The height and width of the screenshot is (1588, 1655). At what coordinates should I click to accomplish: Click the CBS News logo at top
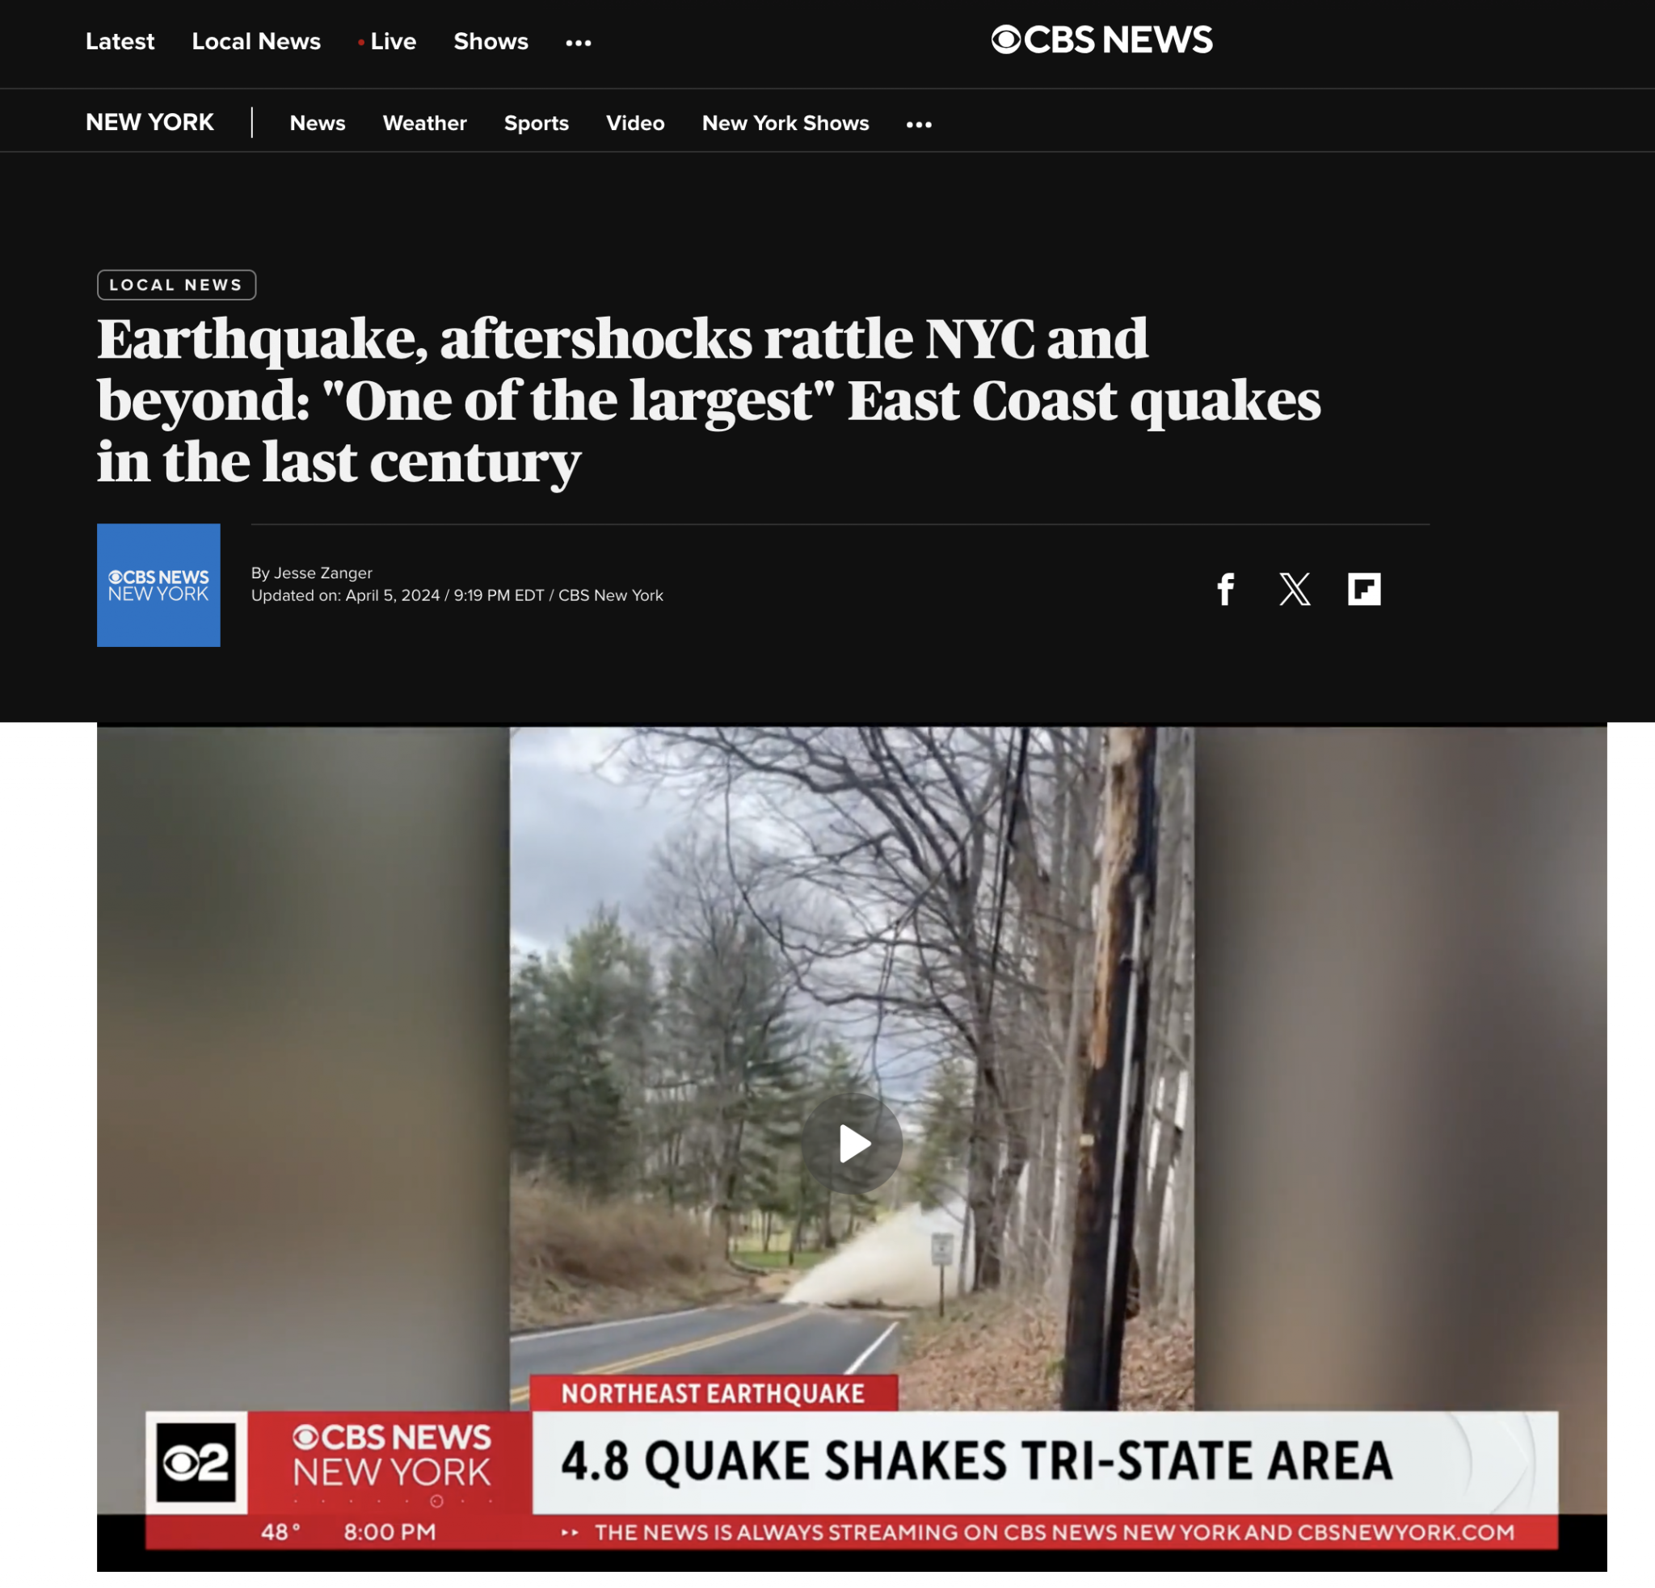(1101, 40)
